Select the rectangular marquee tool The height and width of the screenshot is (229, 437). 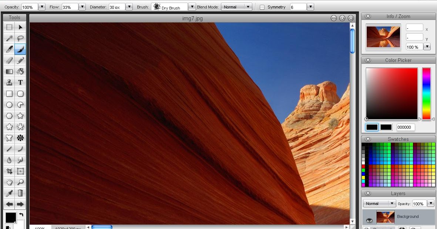point(9,27)
